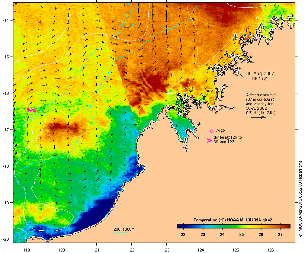Viewport: 305px width, 253px height.
Task: Click the 0.5m/s velocity scale arrow
Action: 258,117
